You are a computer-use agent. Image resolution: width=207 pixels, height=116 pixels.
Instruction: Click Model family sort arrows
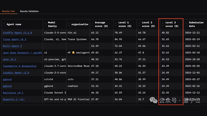click(x=45, y=24)
